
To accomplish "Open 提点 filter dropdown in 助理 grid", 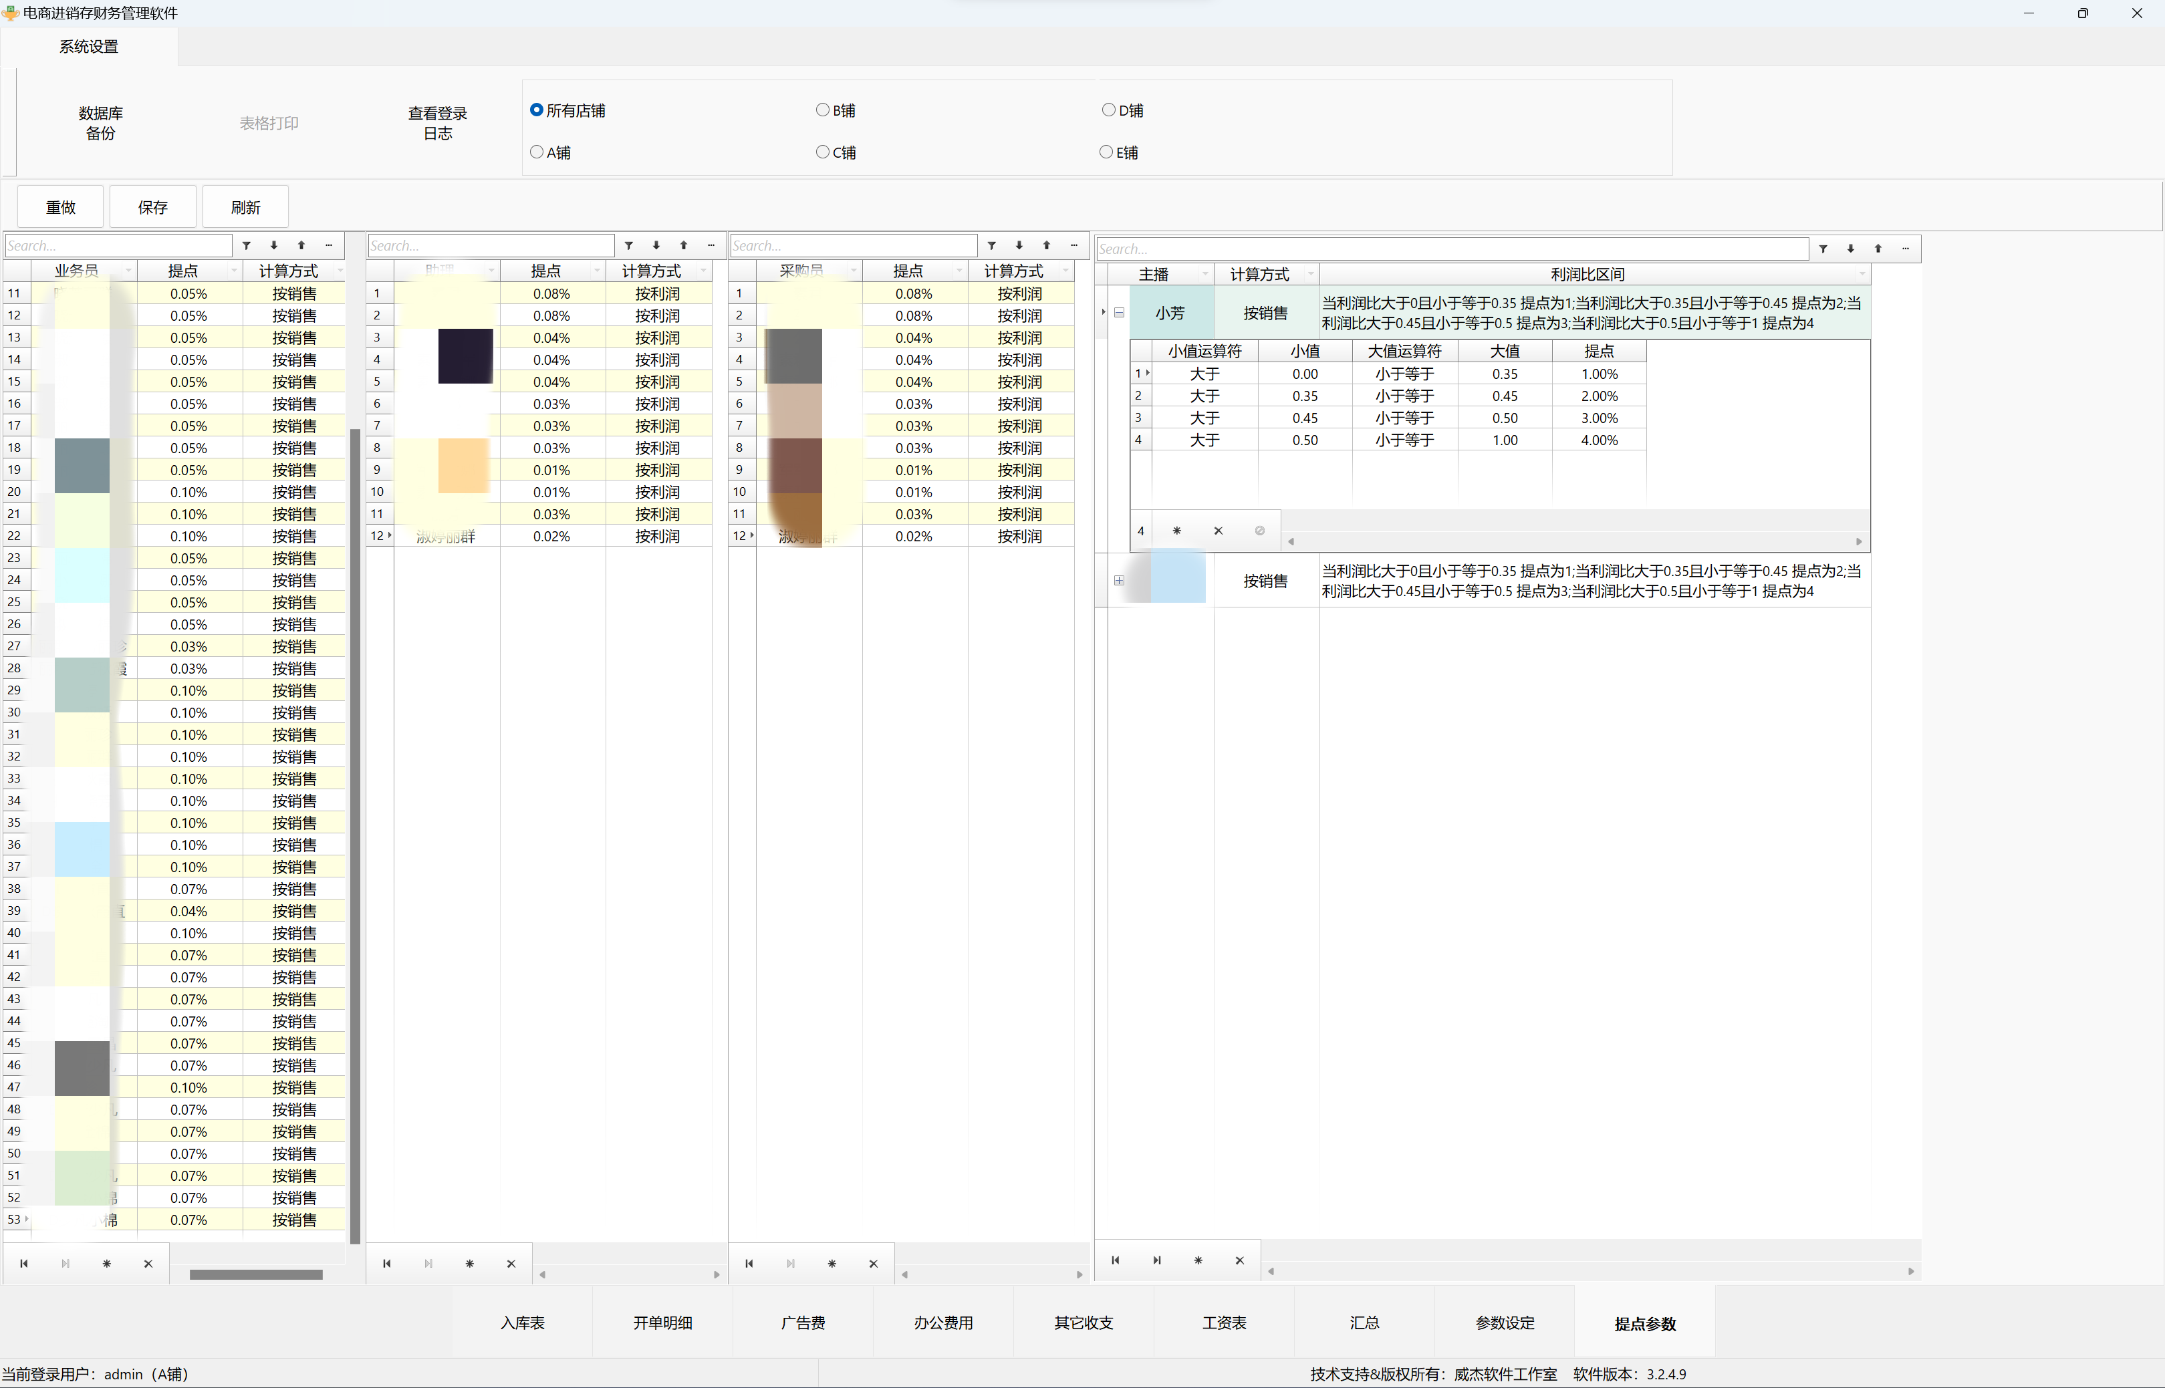I will pyautogui.click(x=597, y=271).
